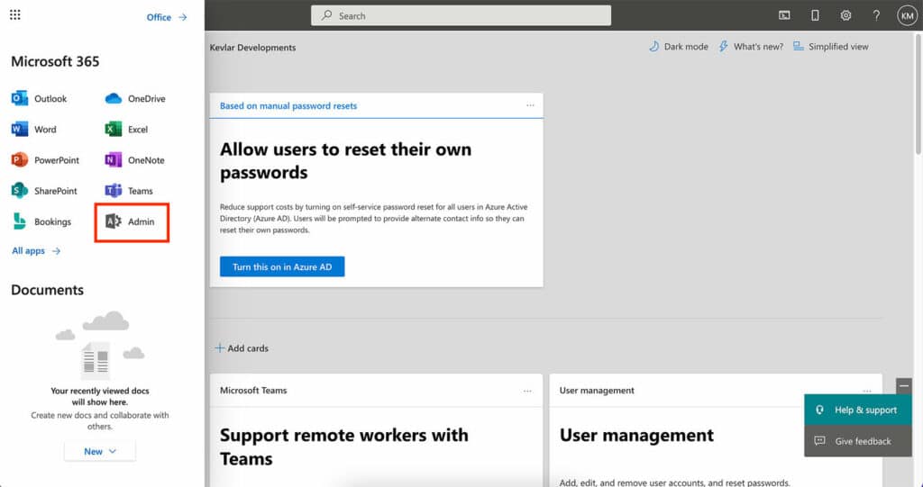Open the Excel app
This screenshot has height=487, width=923.
point(126,130)
